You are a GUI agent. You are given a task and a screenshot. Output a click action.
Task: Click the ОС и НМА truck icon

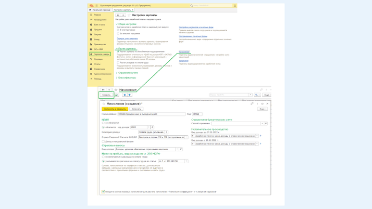point(91,49)
